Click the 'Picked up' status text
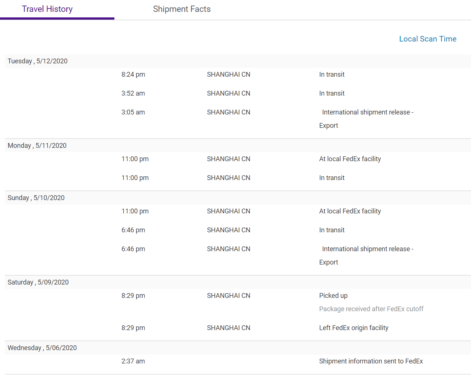This screenshot has height=379, width=471. (x=333, y=296)
